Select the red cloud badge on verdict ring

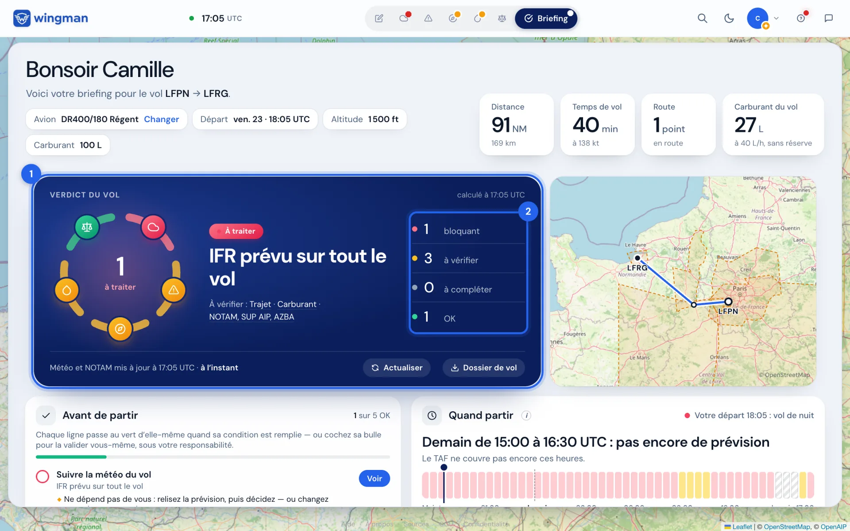[x=153, y=227]
